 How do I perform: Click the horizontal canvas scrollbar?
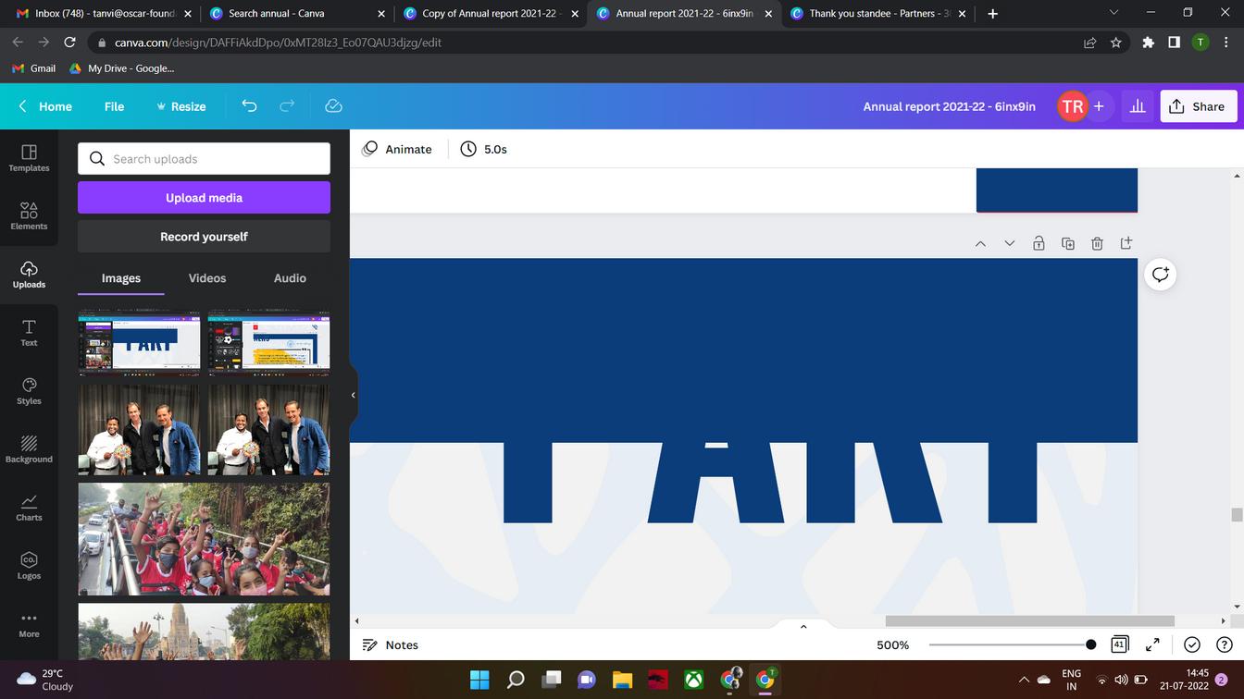click(1029, 621)
